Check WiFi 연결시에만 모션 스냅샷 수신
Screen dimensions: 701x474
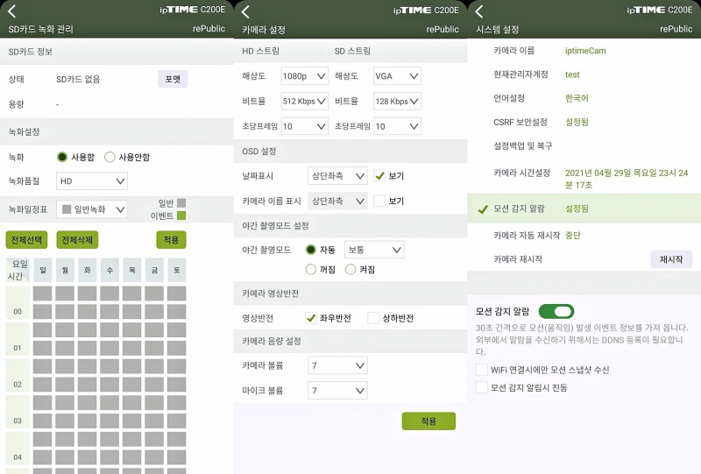point(481,370)
